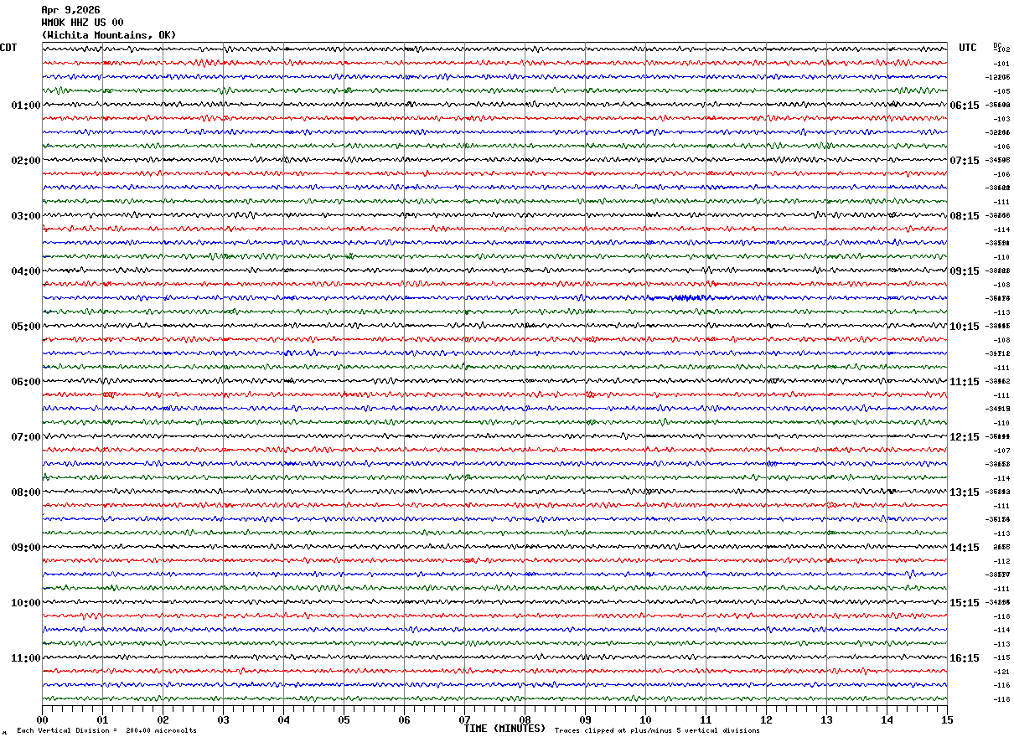
Task: Click the traces clipped footnote text
Action: click(x=657, y=731)
